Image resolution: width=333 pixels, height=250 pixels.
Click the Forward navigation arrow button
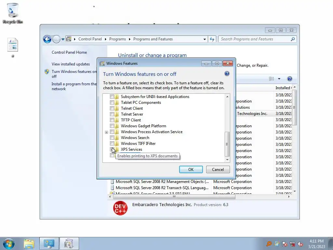click(x=56, y=39)
